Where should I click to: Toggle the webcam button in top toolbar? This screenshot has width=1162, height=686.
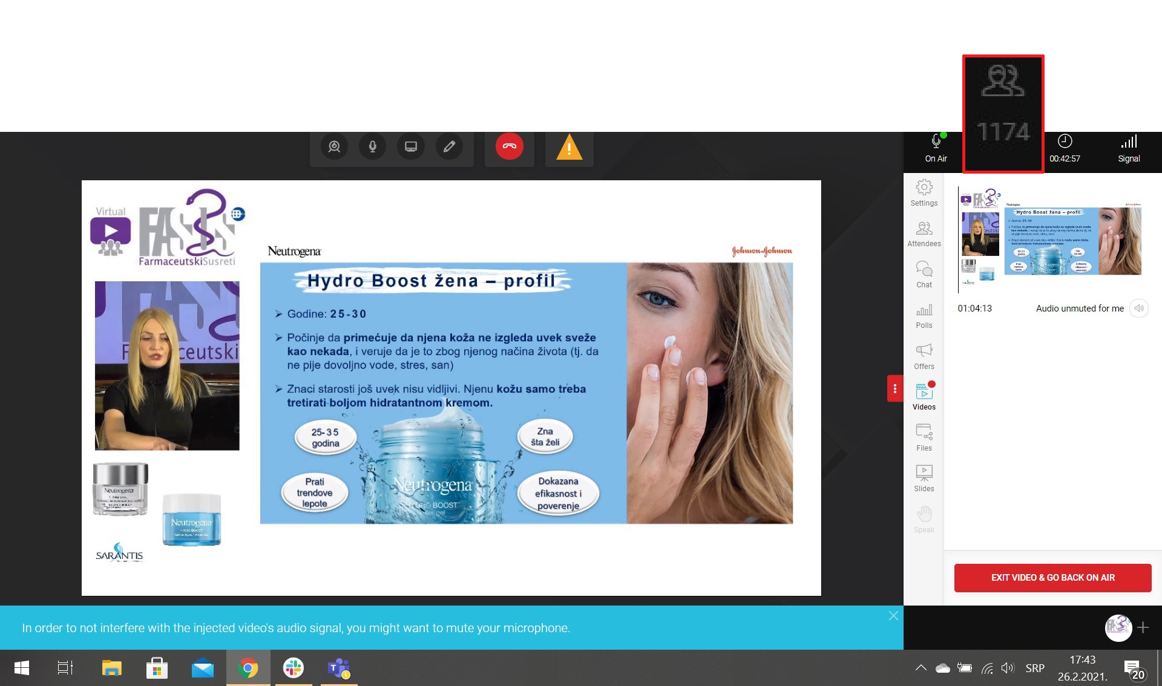[334, 147]
